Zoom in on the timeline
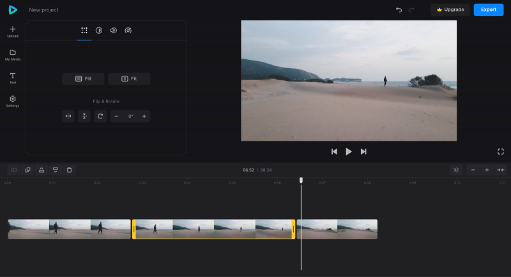The width and height of the screenshot is (511, 277). (x=487, y=170)
